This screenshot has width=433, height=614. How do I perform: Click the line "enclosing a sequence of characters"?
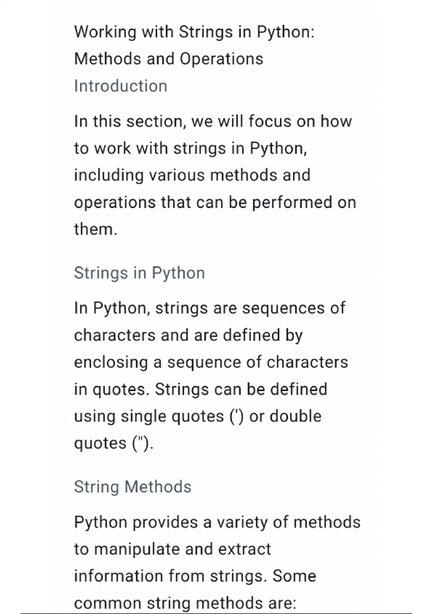(211, 362)
